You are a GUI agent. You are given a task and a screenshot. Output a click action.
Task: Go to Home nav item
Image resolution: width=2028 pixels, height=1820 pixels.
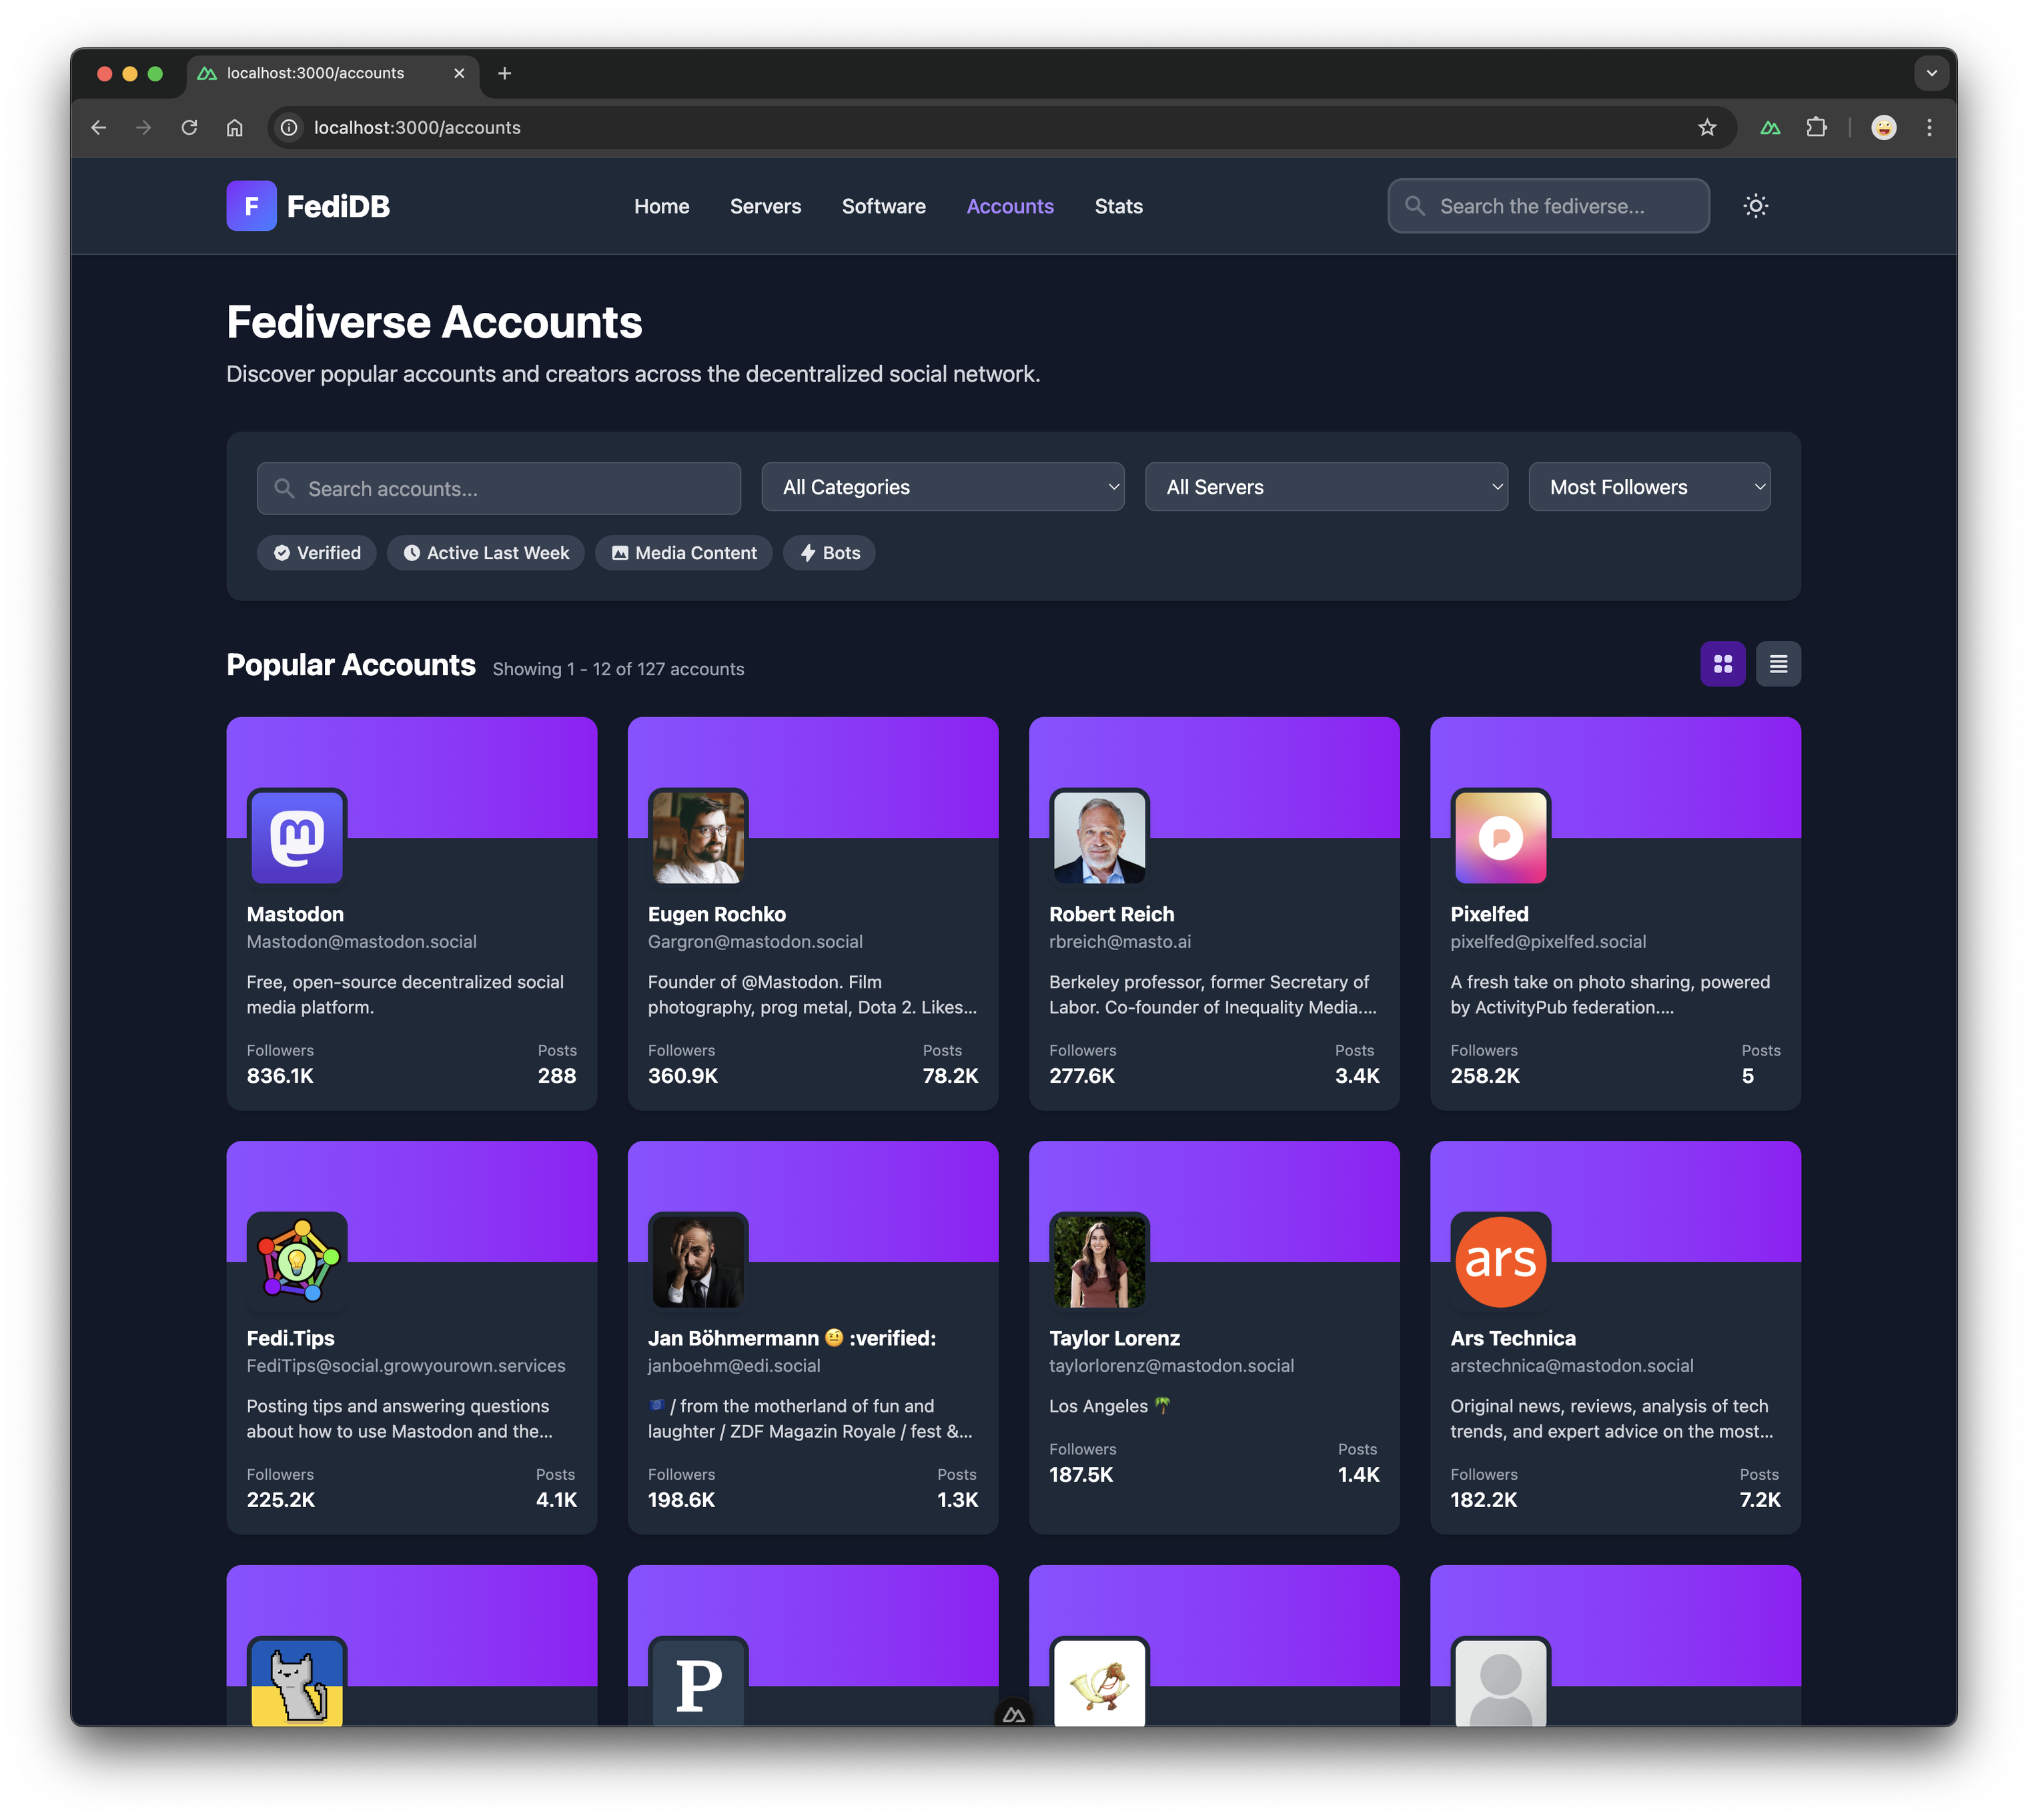pyautogui.click(x=661, y=206)
